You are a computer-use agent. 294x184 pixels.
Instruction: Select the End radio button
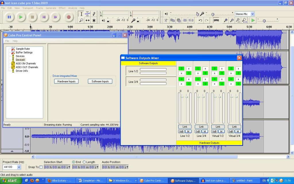click(x=74, y=162)
